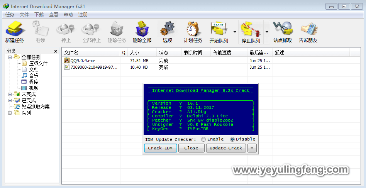Maximize the Internet Download Manager window
Screen dimensions: 366x188
click(x=344, y=7)
